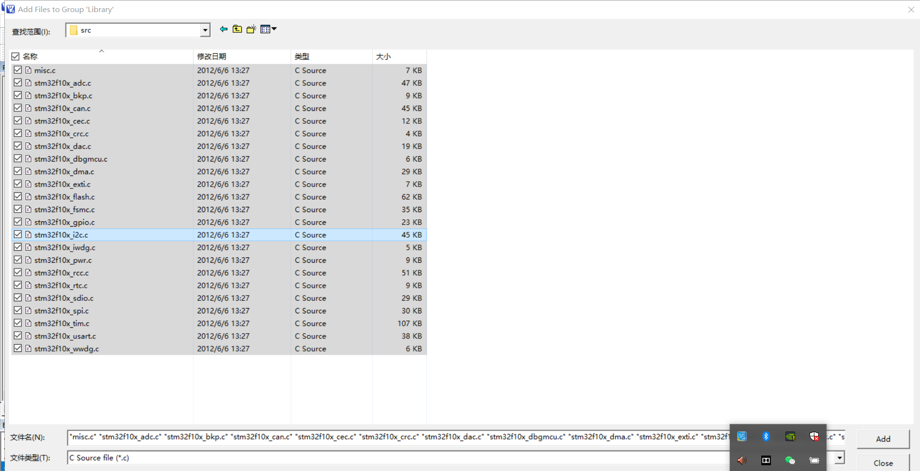Create a new folder
Image resolution: width=920 pixels, height=471 pixels.
(251, 29)
